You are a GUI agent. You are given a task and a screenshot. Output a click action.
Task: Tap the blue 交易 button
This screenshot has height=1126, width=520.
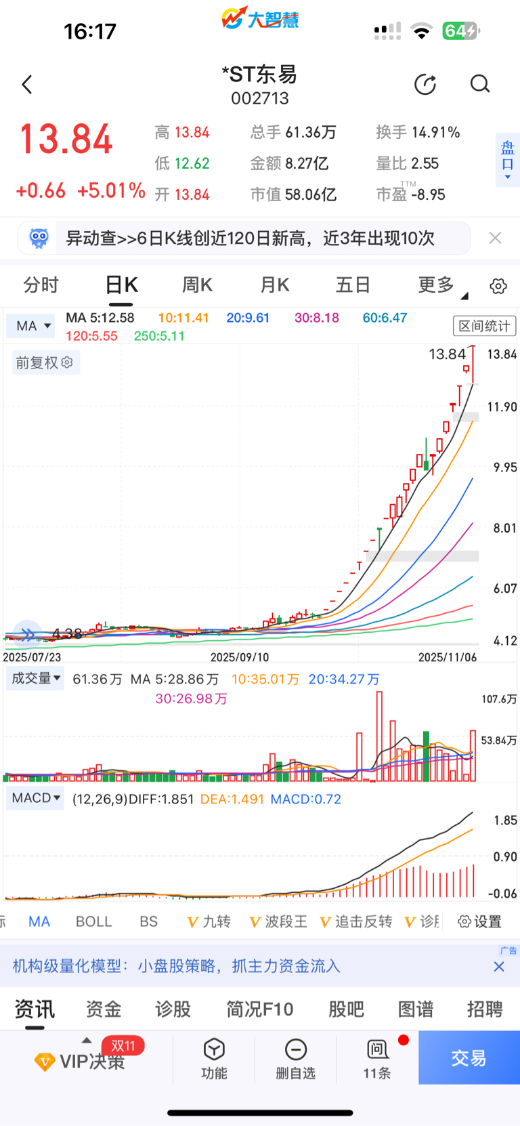click(469, 1058)
